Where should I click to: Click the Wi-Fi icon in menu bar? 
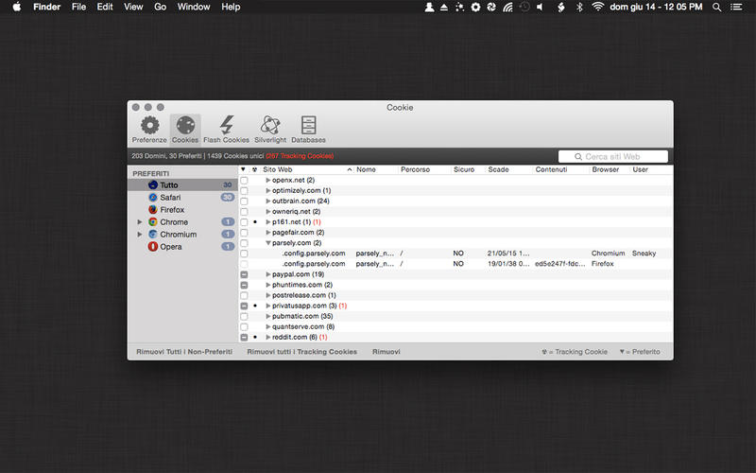pos(597,7)
